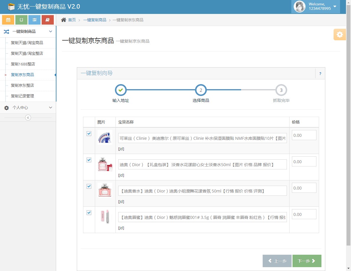351x271 pixels.
Task: Open 复制京东整店 menu item
Action: coord(22,85)
